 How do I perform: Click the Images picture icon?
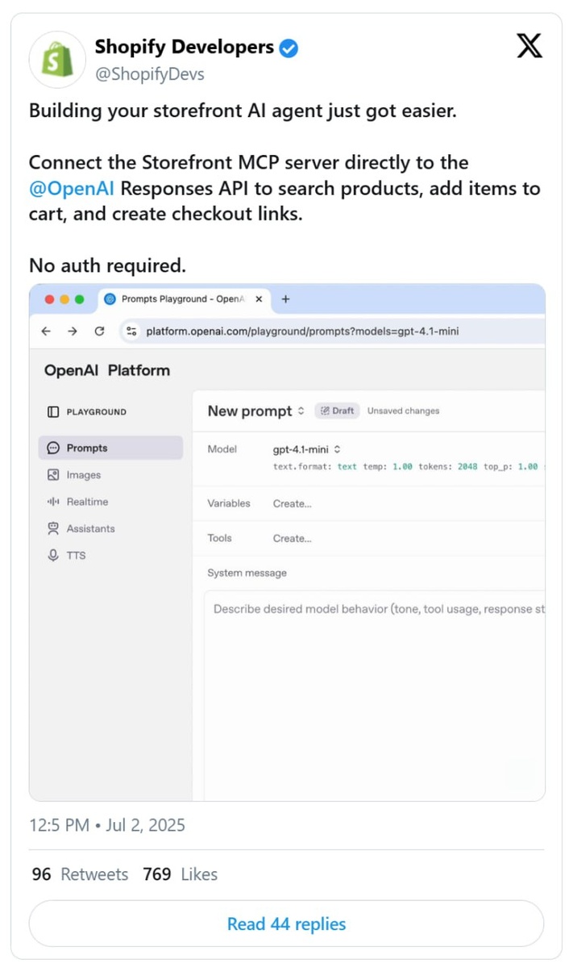pos(53,475)
